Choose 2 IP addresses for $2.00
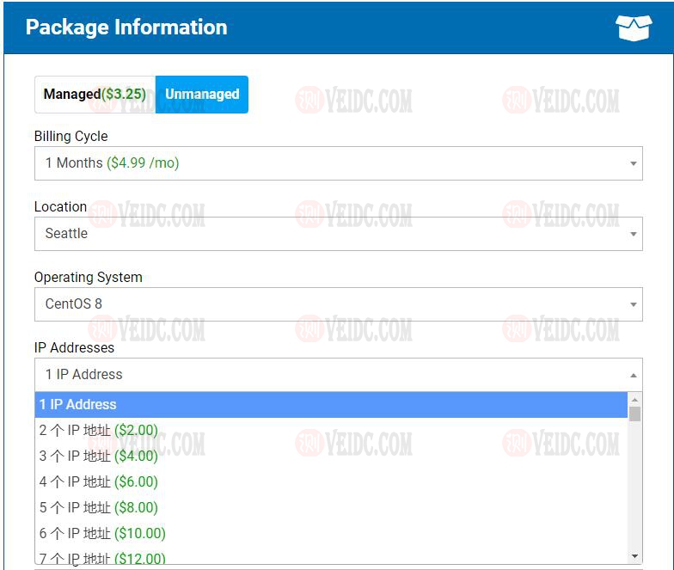Image resolution: width=674 pixels, height=570 pixels. tap(98, 430)
